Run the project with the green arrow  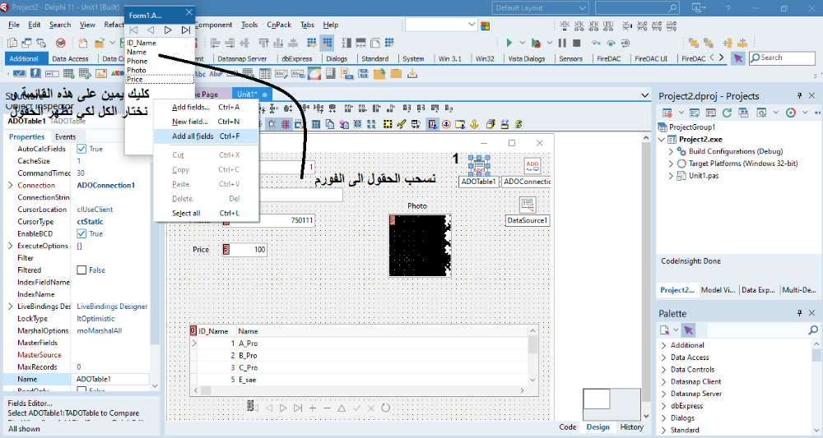[x=509, y=43]
